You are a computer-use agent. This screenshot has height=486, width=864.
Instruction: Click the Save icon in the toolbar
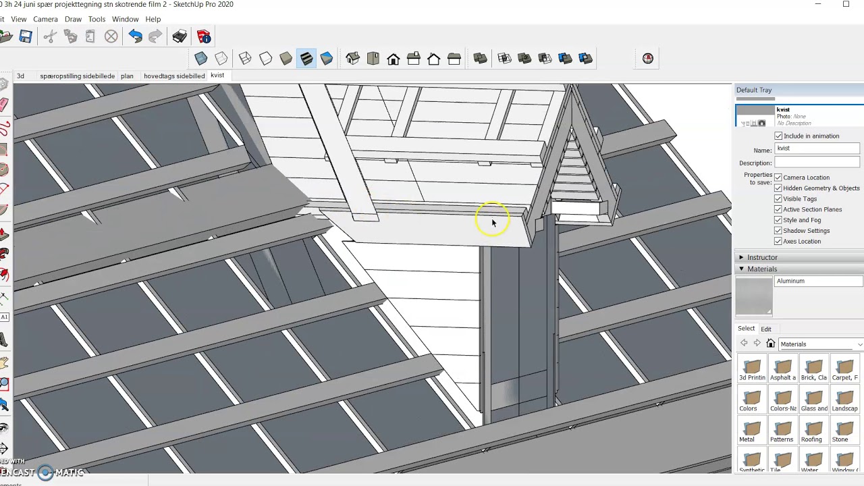pyautogui.click(x=26, y=36)
